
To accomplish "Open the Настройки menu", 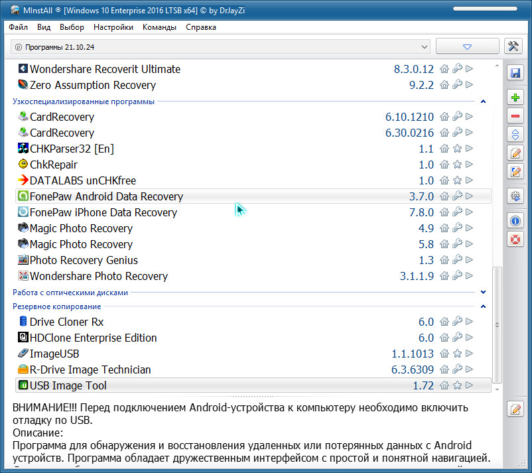I will coord(113,27).
